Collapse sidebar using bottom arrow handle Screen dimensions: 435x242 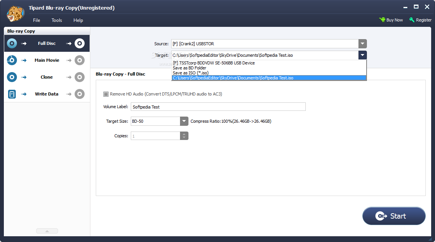click(47, 231)
